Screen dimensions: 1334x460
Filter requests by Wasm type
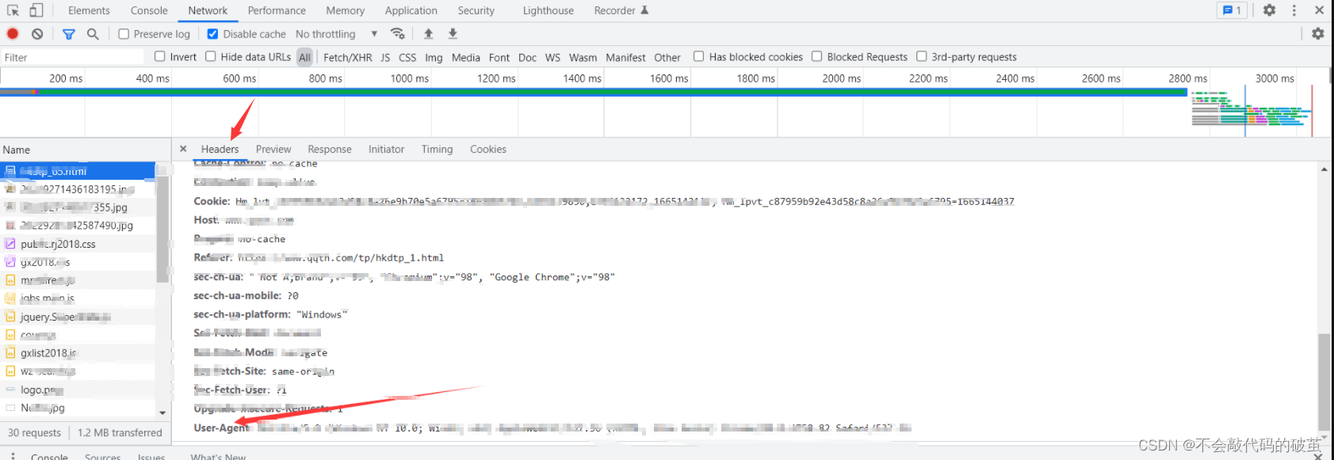[583, 57]
